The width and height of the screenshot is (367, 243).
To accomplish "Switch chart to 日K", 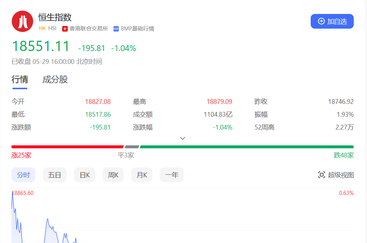I will pyautogui.click(x=85, y=175).
